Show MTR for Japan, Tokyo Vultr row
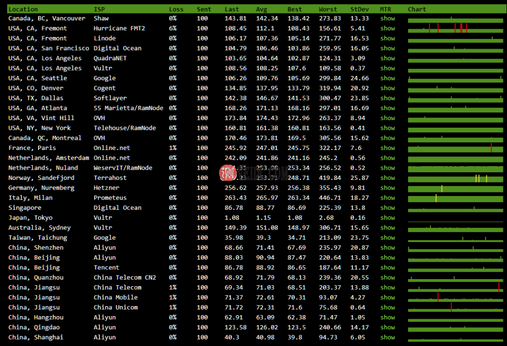This screenshot has height=346, width=507. pos(387,217)
